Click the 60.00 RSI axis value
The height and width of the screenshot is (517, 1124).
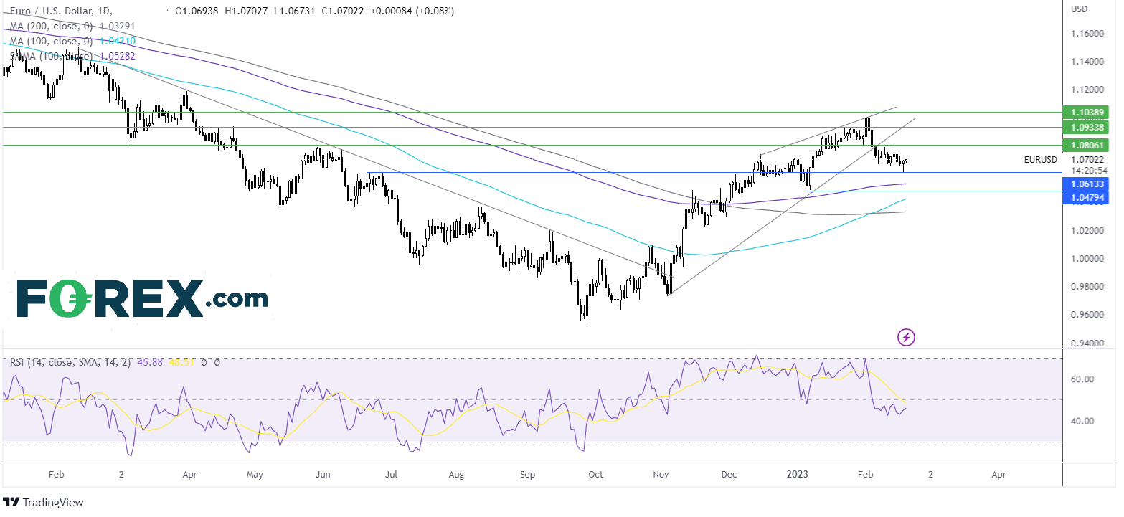click(1082, 379)
